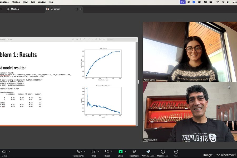This screenshot has height=158, width=237.
Task: Expand the Chat options chevron
Action: tap(98, 151)
